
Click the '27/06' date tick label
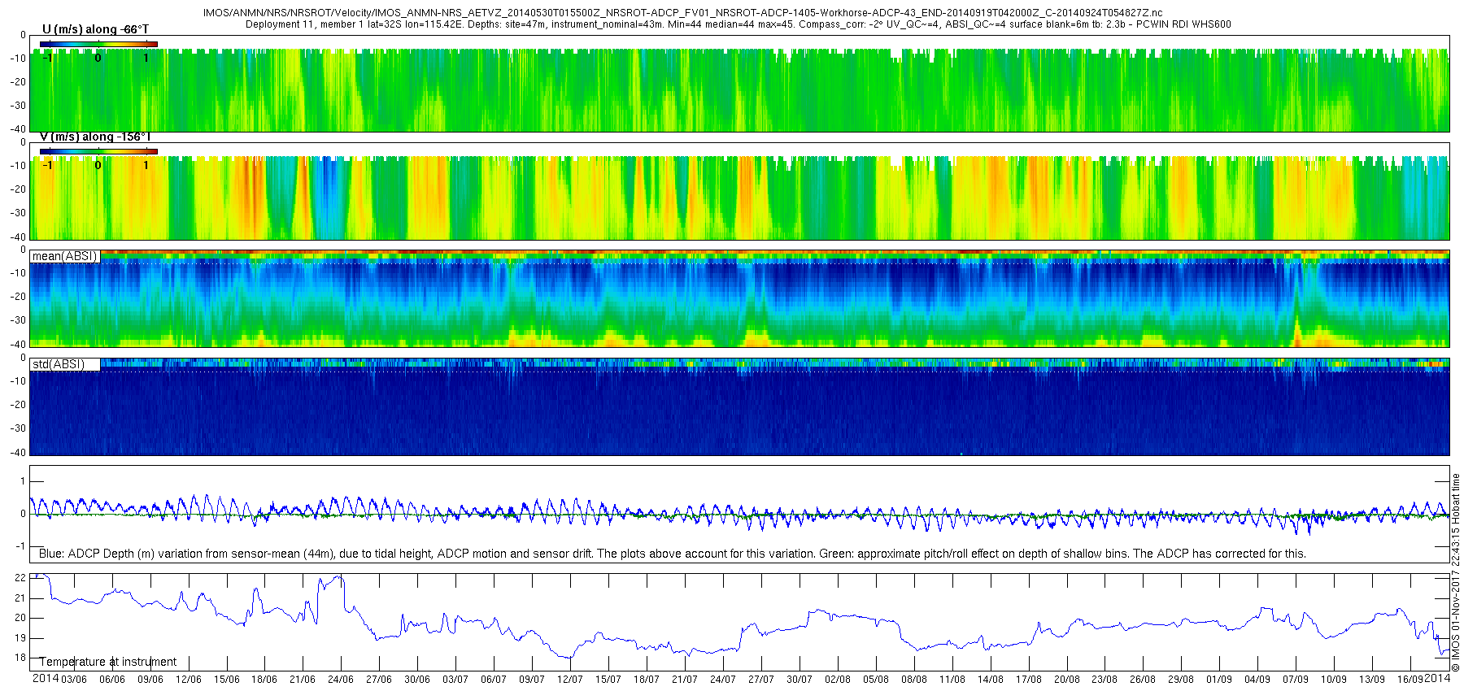click(379, 680)
